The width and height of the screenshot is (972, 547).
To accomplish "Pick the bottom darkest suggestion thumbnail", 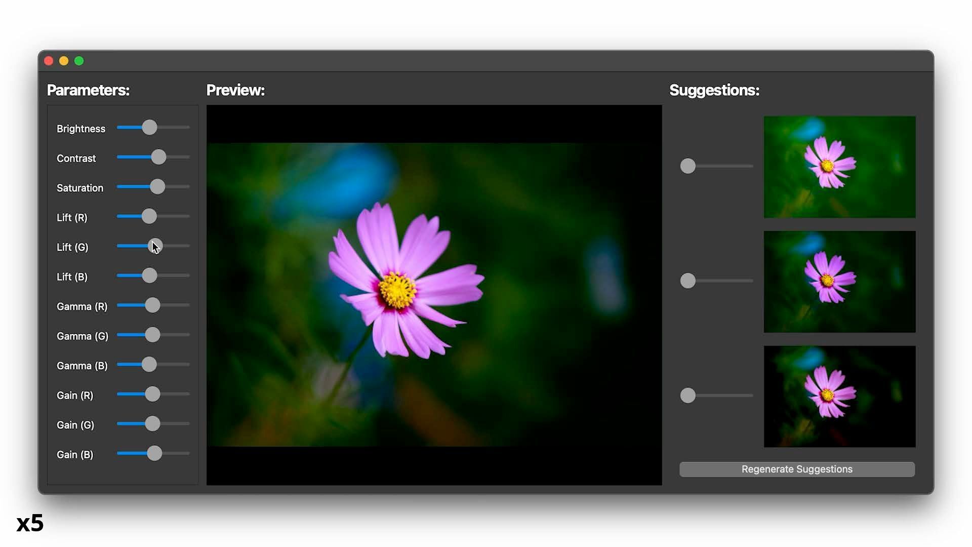I will click(x=839, y=397).
